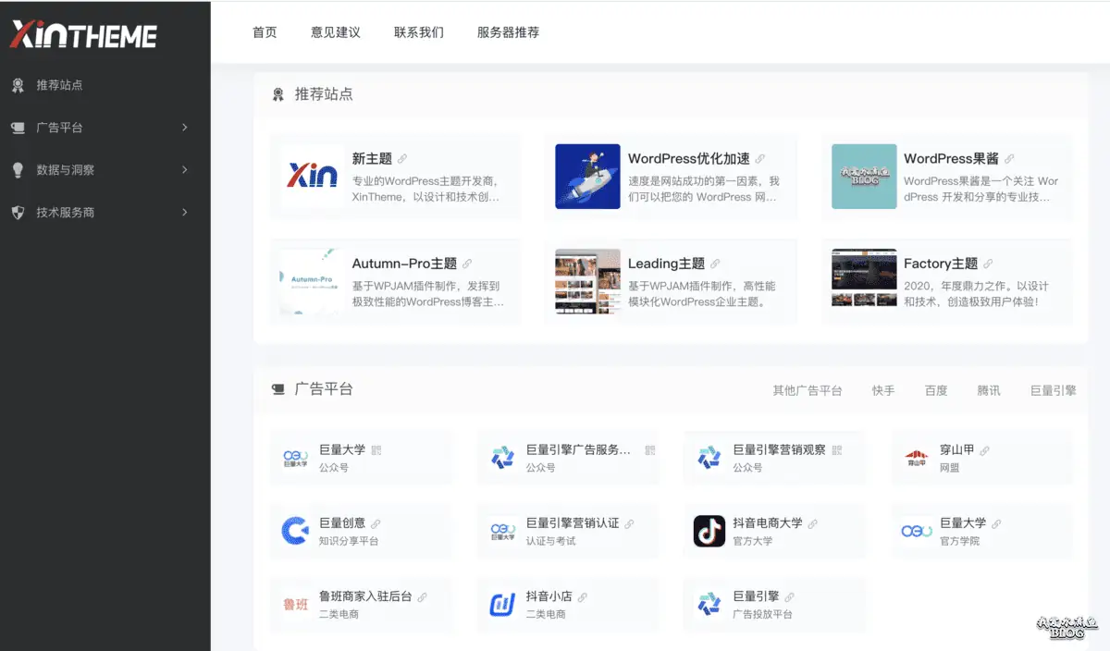Click the XinTheme logo
The image size is (1110, 651).
coord(83,36)
